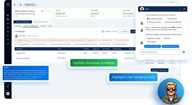Screen dimensions: 192x105
Task: Open the info circle next to client name
Action: click(42, 11)
